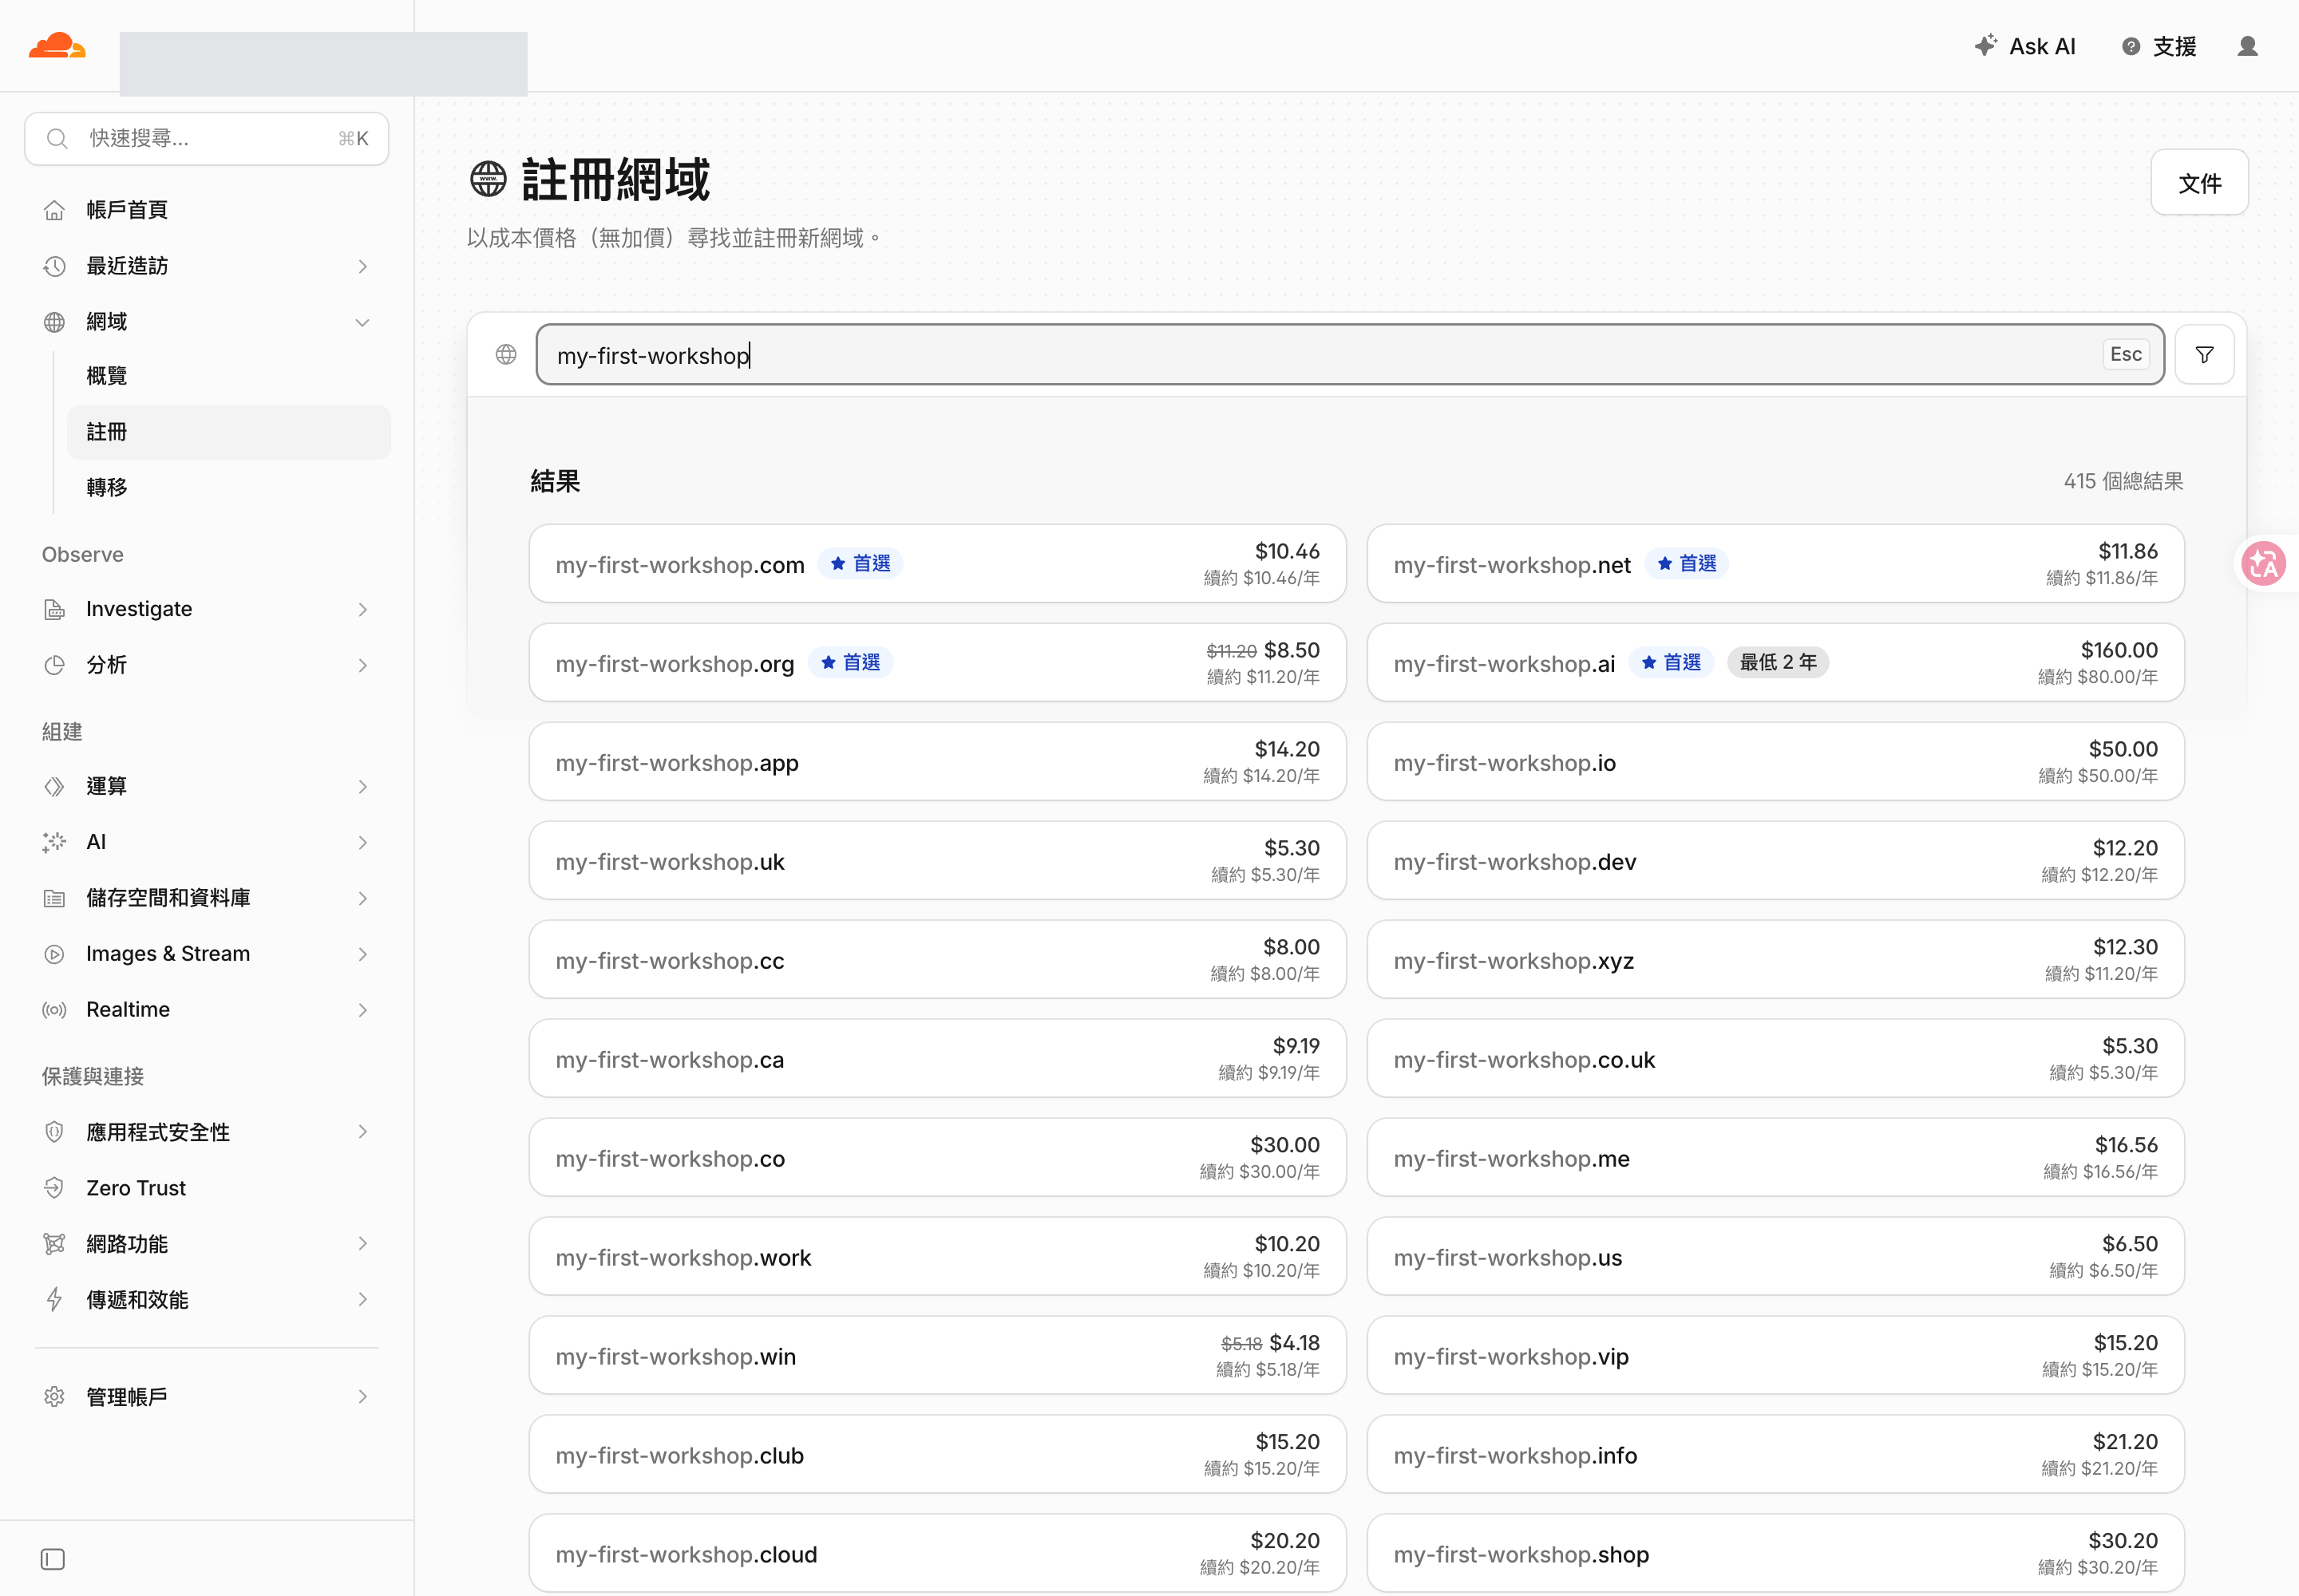
Task: Select my-first-workshop.cloud result
Action: click(x=937, y=1553)
